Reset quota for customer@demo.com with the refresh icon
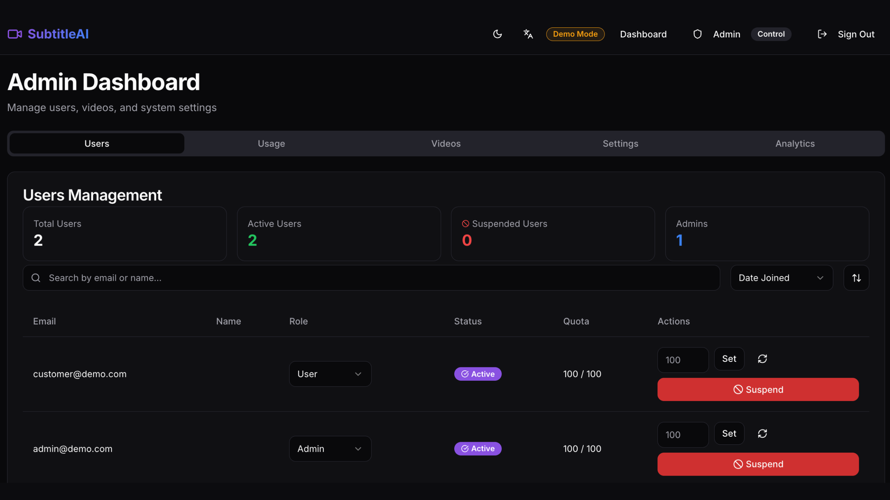 tap(762, 359)
